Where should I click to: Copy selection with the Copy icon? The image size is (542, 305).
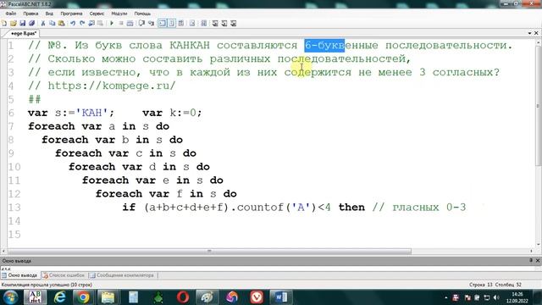[x=53, y=23]
